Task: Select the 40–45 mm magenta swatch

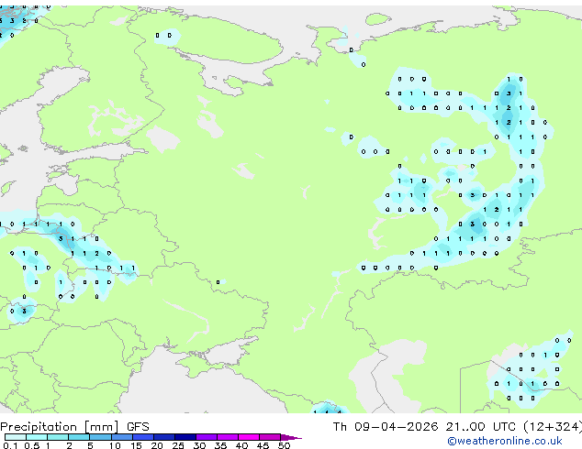Action: pyautogui.click(x=249, y=437)
